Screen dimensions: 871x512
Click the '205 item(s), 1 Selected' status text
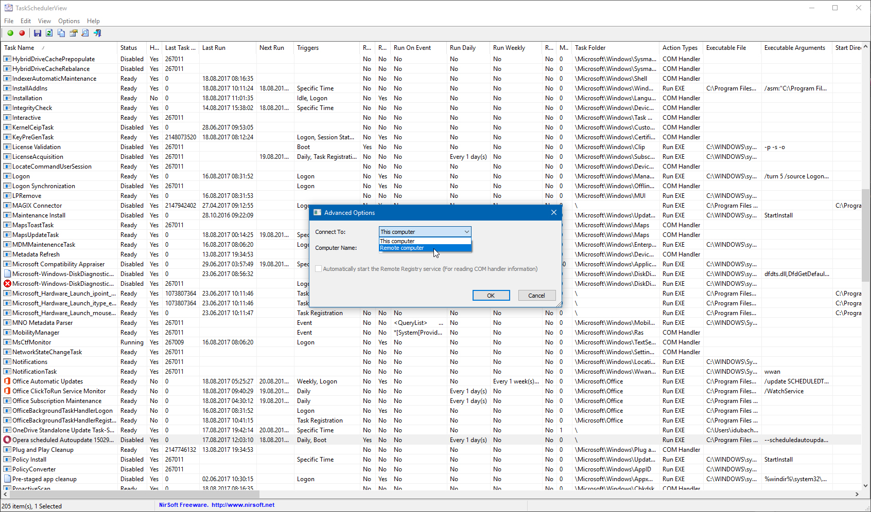32,506
